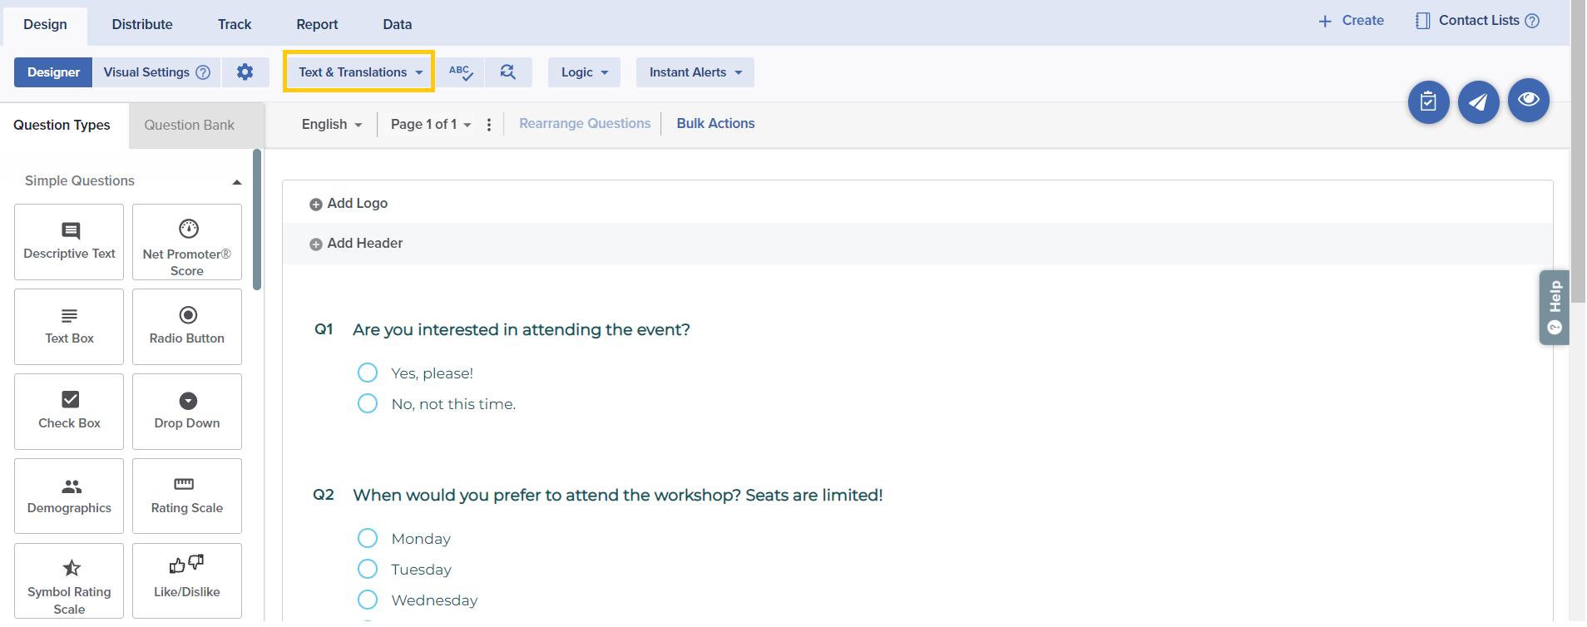Add a Like/Dislike question type

187,580
